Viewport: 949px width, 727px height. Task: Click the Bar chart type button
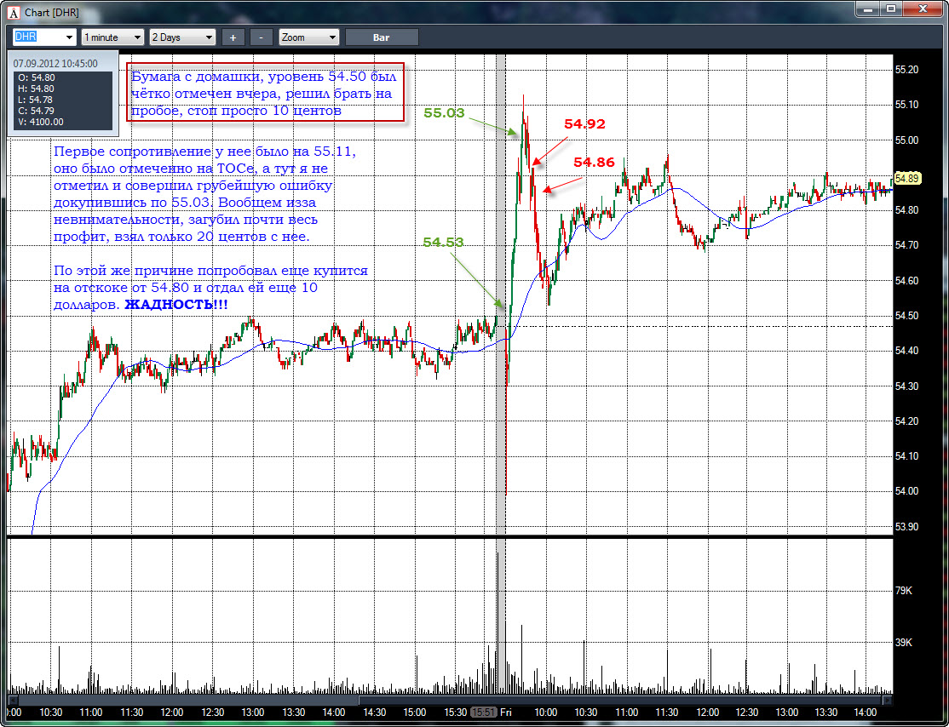[382, 37]
